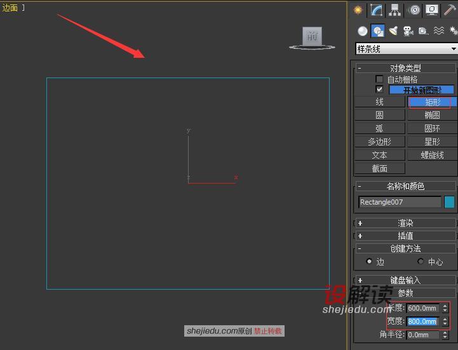Switch to the Hierarchy panel tab
The image size is (458, 350).
coord(395,10)
